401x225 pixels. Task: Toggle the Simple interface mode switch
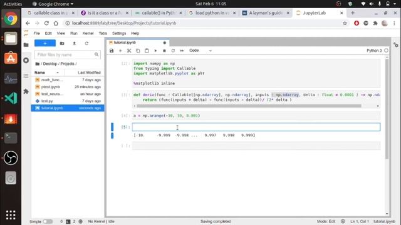(48, 221)
